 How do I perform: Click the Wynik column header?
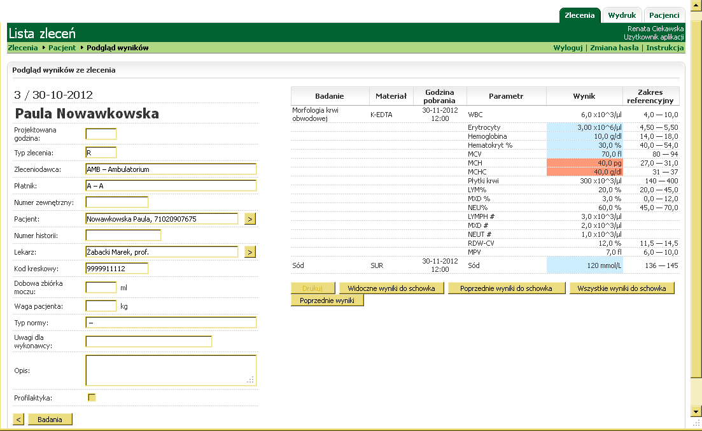[584, 96]
